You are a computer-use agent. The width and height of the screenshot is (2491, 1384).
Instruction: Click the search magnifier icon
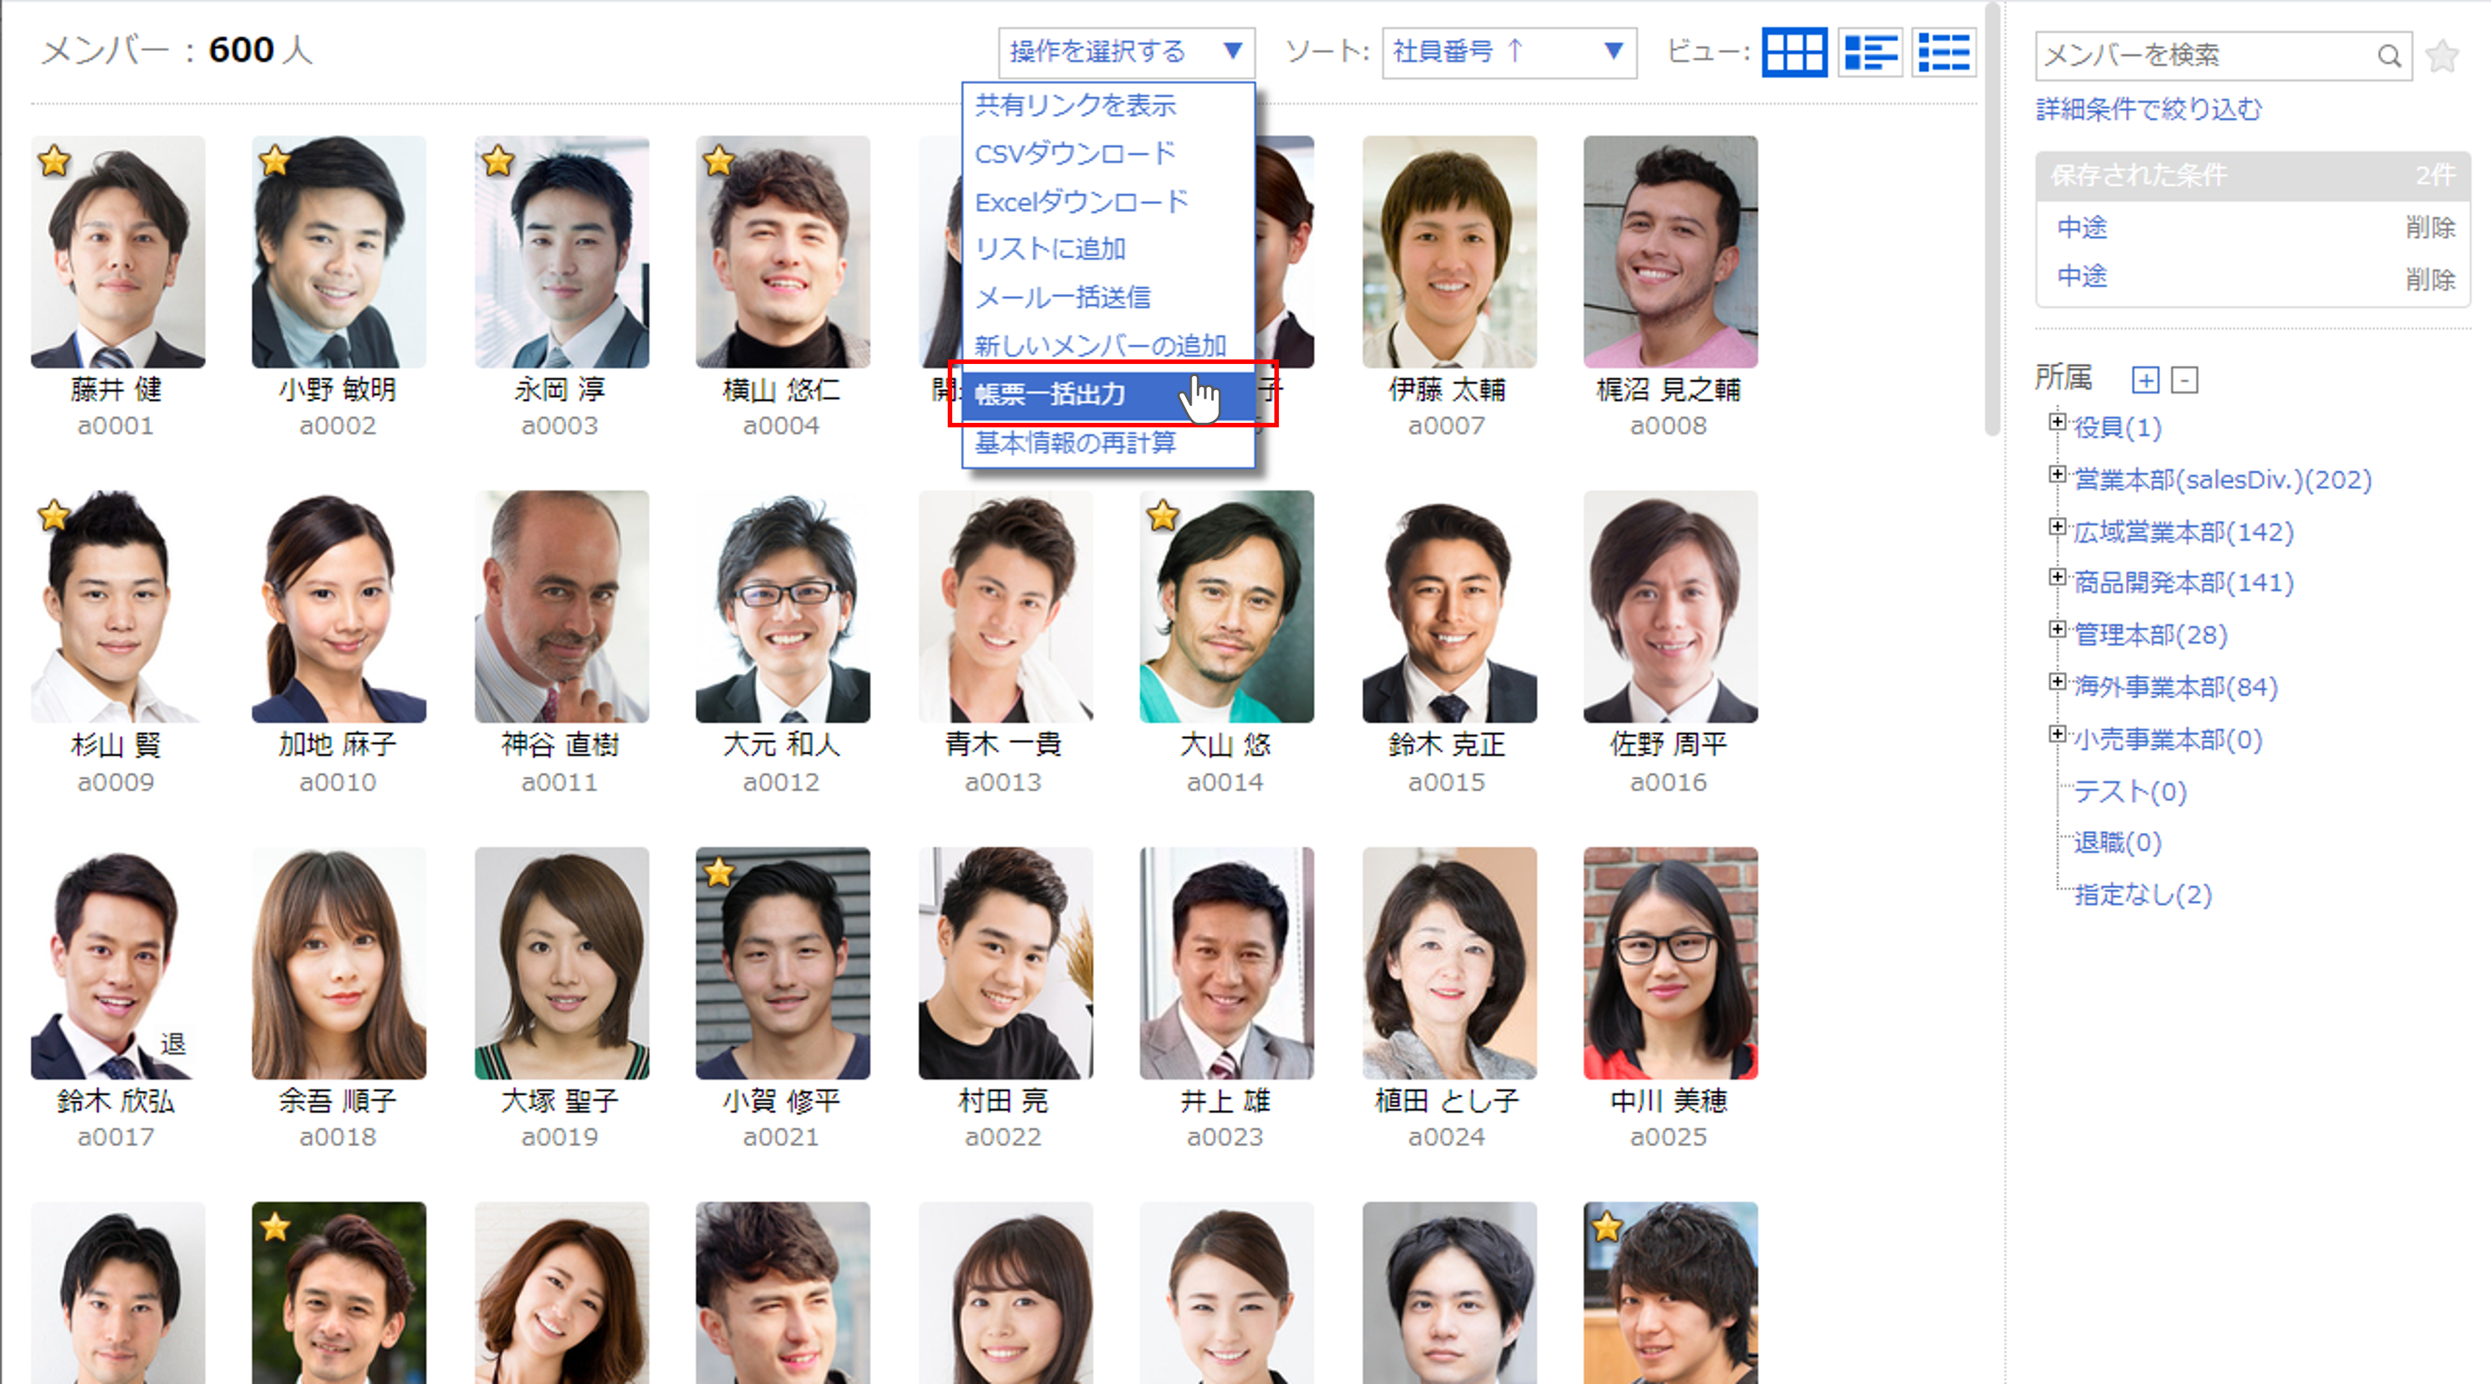pos(2389,56)
